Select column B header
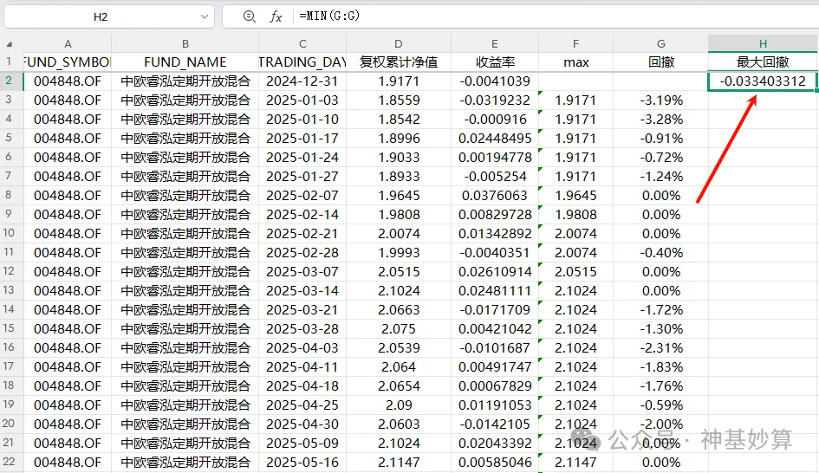Image resolution: width=819 pixels, height=473 pixels. point(185,44)
